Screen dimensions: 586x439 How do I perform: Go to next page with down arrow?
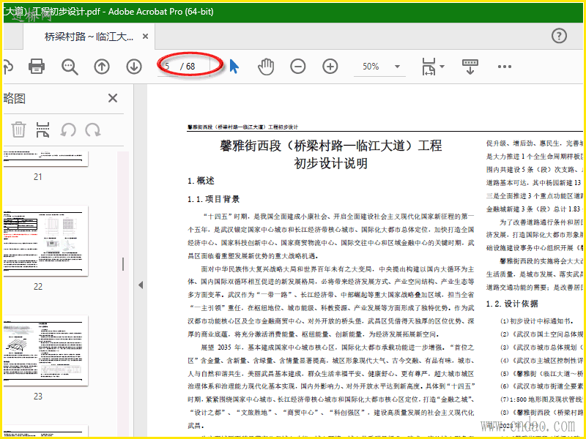tap(134, 67)
